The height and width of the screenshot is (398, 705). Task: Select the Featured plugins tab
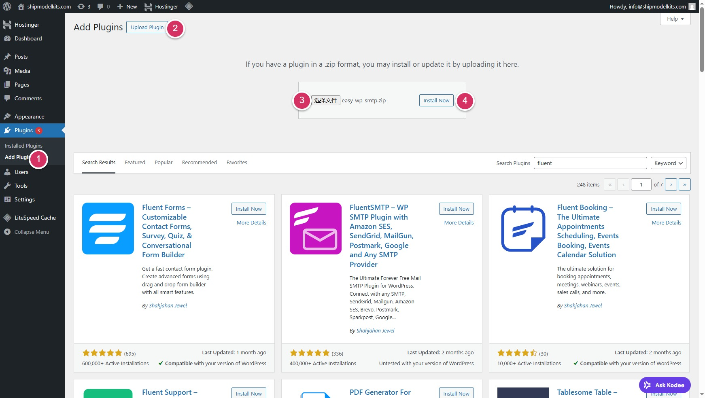(x=135, y=163)
